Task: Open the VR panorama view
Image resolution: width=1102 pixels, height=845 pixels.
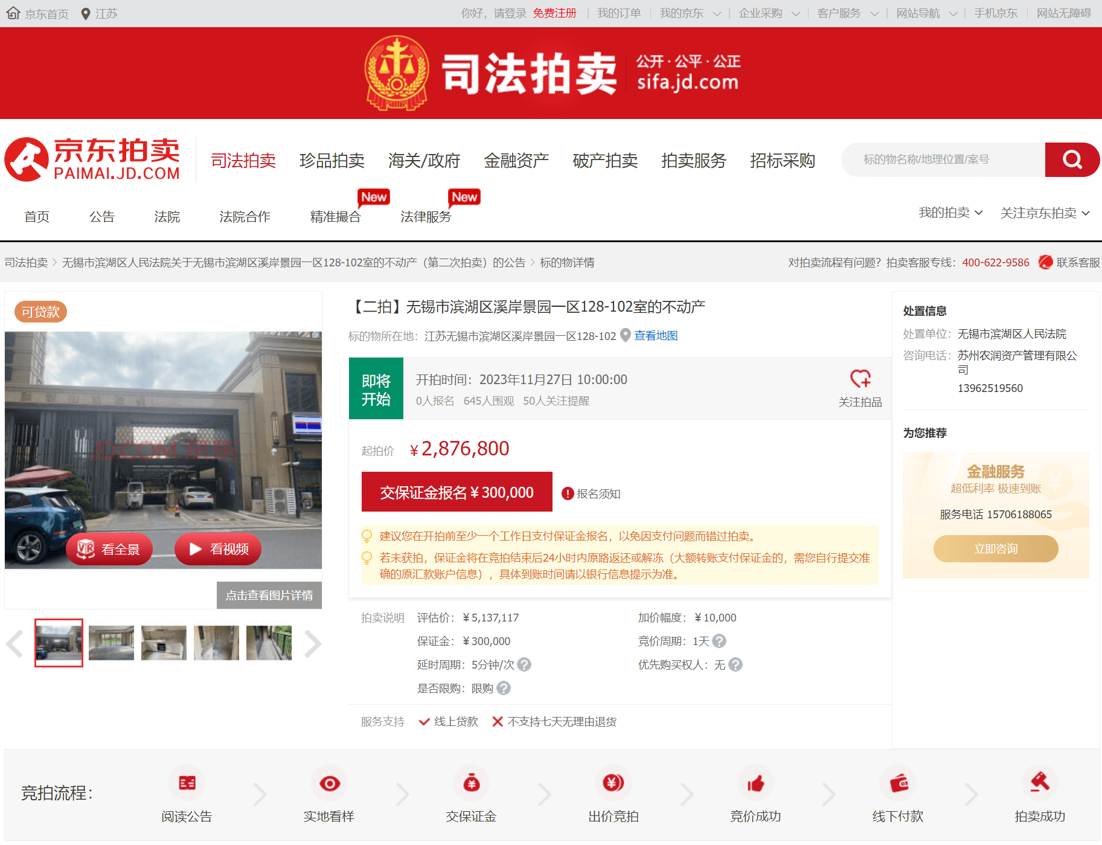Action: [109, 549]
